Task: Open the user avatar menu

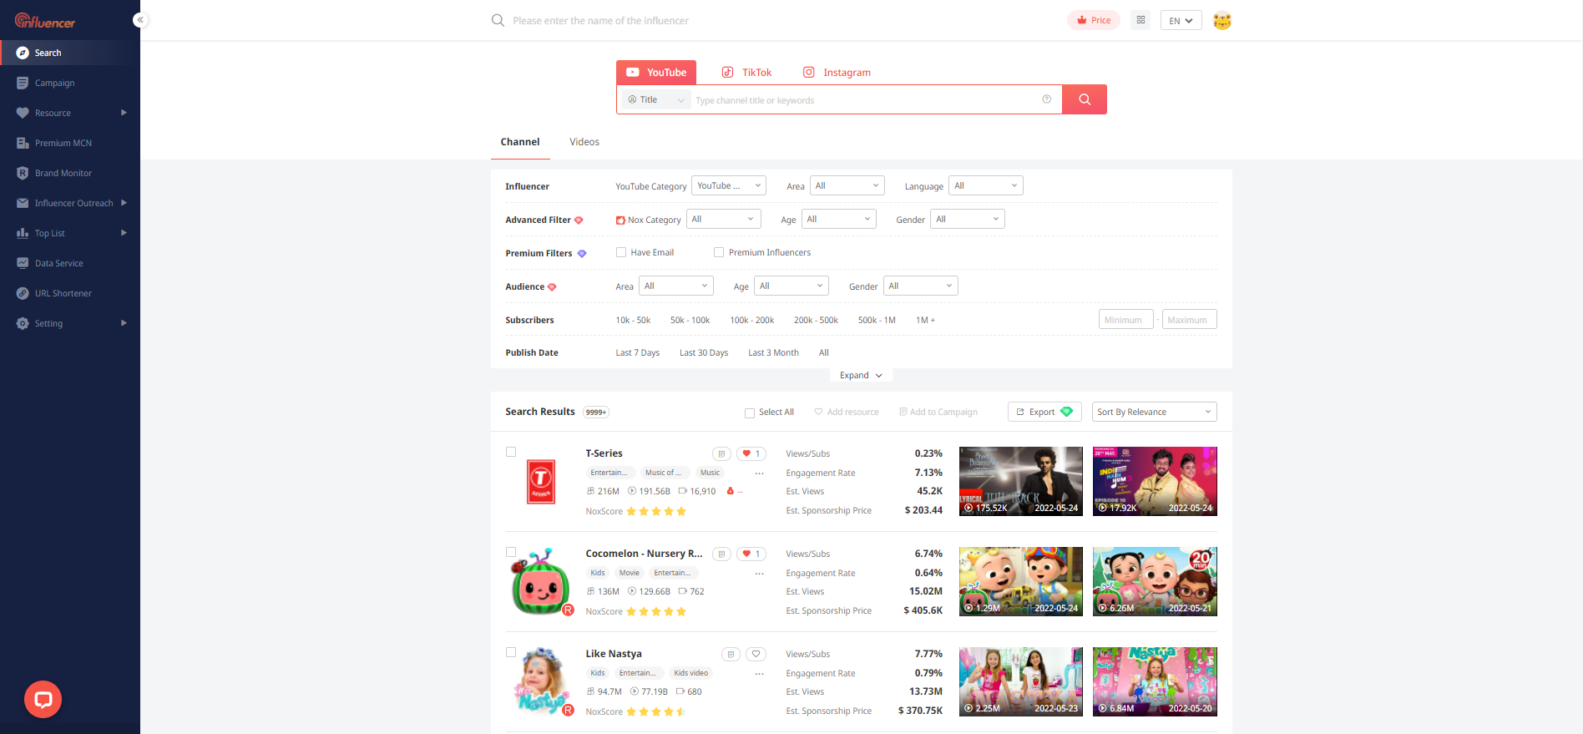Action: tap(1222, 21)
